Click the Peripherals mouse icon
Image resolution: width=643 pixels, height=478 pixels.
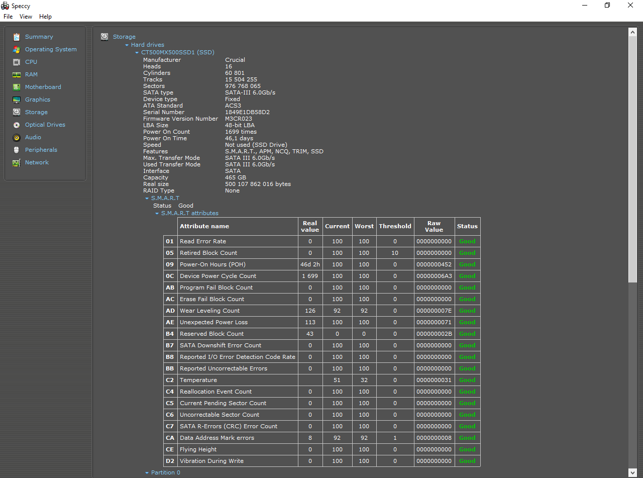tap(17, 150)
